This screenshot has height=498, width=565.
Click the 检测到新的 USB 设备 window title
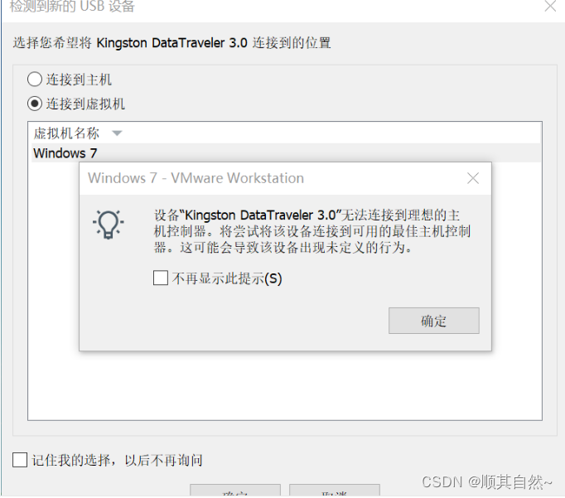[72, 6]
